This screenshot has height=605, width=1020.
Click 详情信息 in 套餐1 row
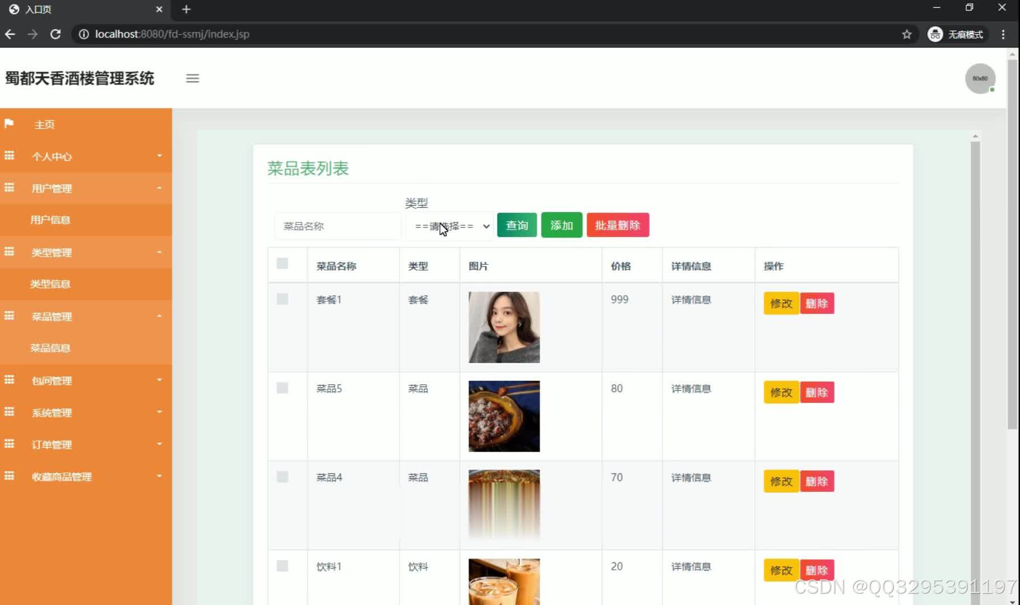[x=691, y=300]
